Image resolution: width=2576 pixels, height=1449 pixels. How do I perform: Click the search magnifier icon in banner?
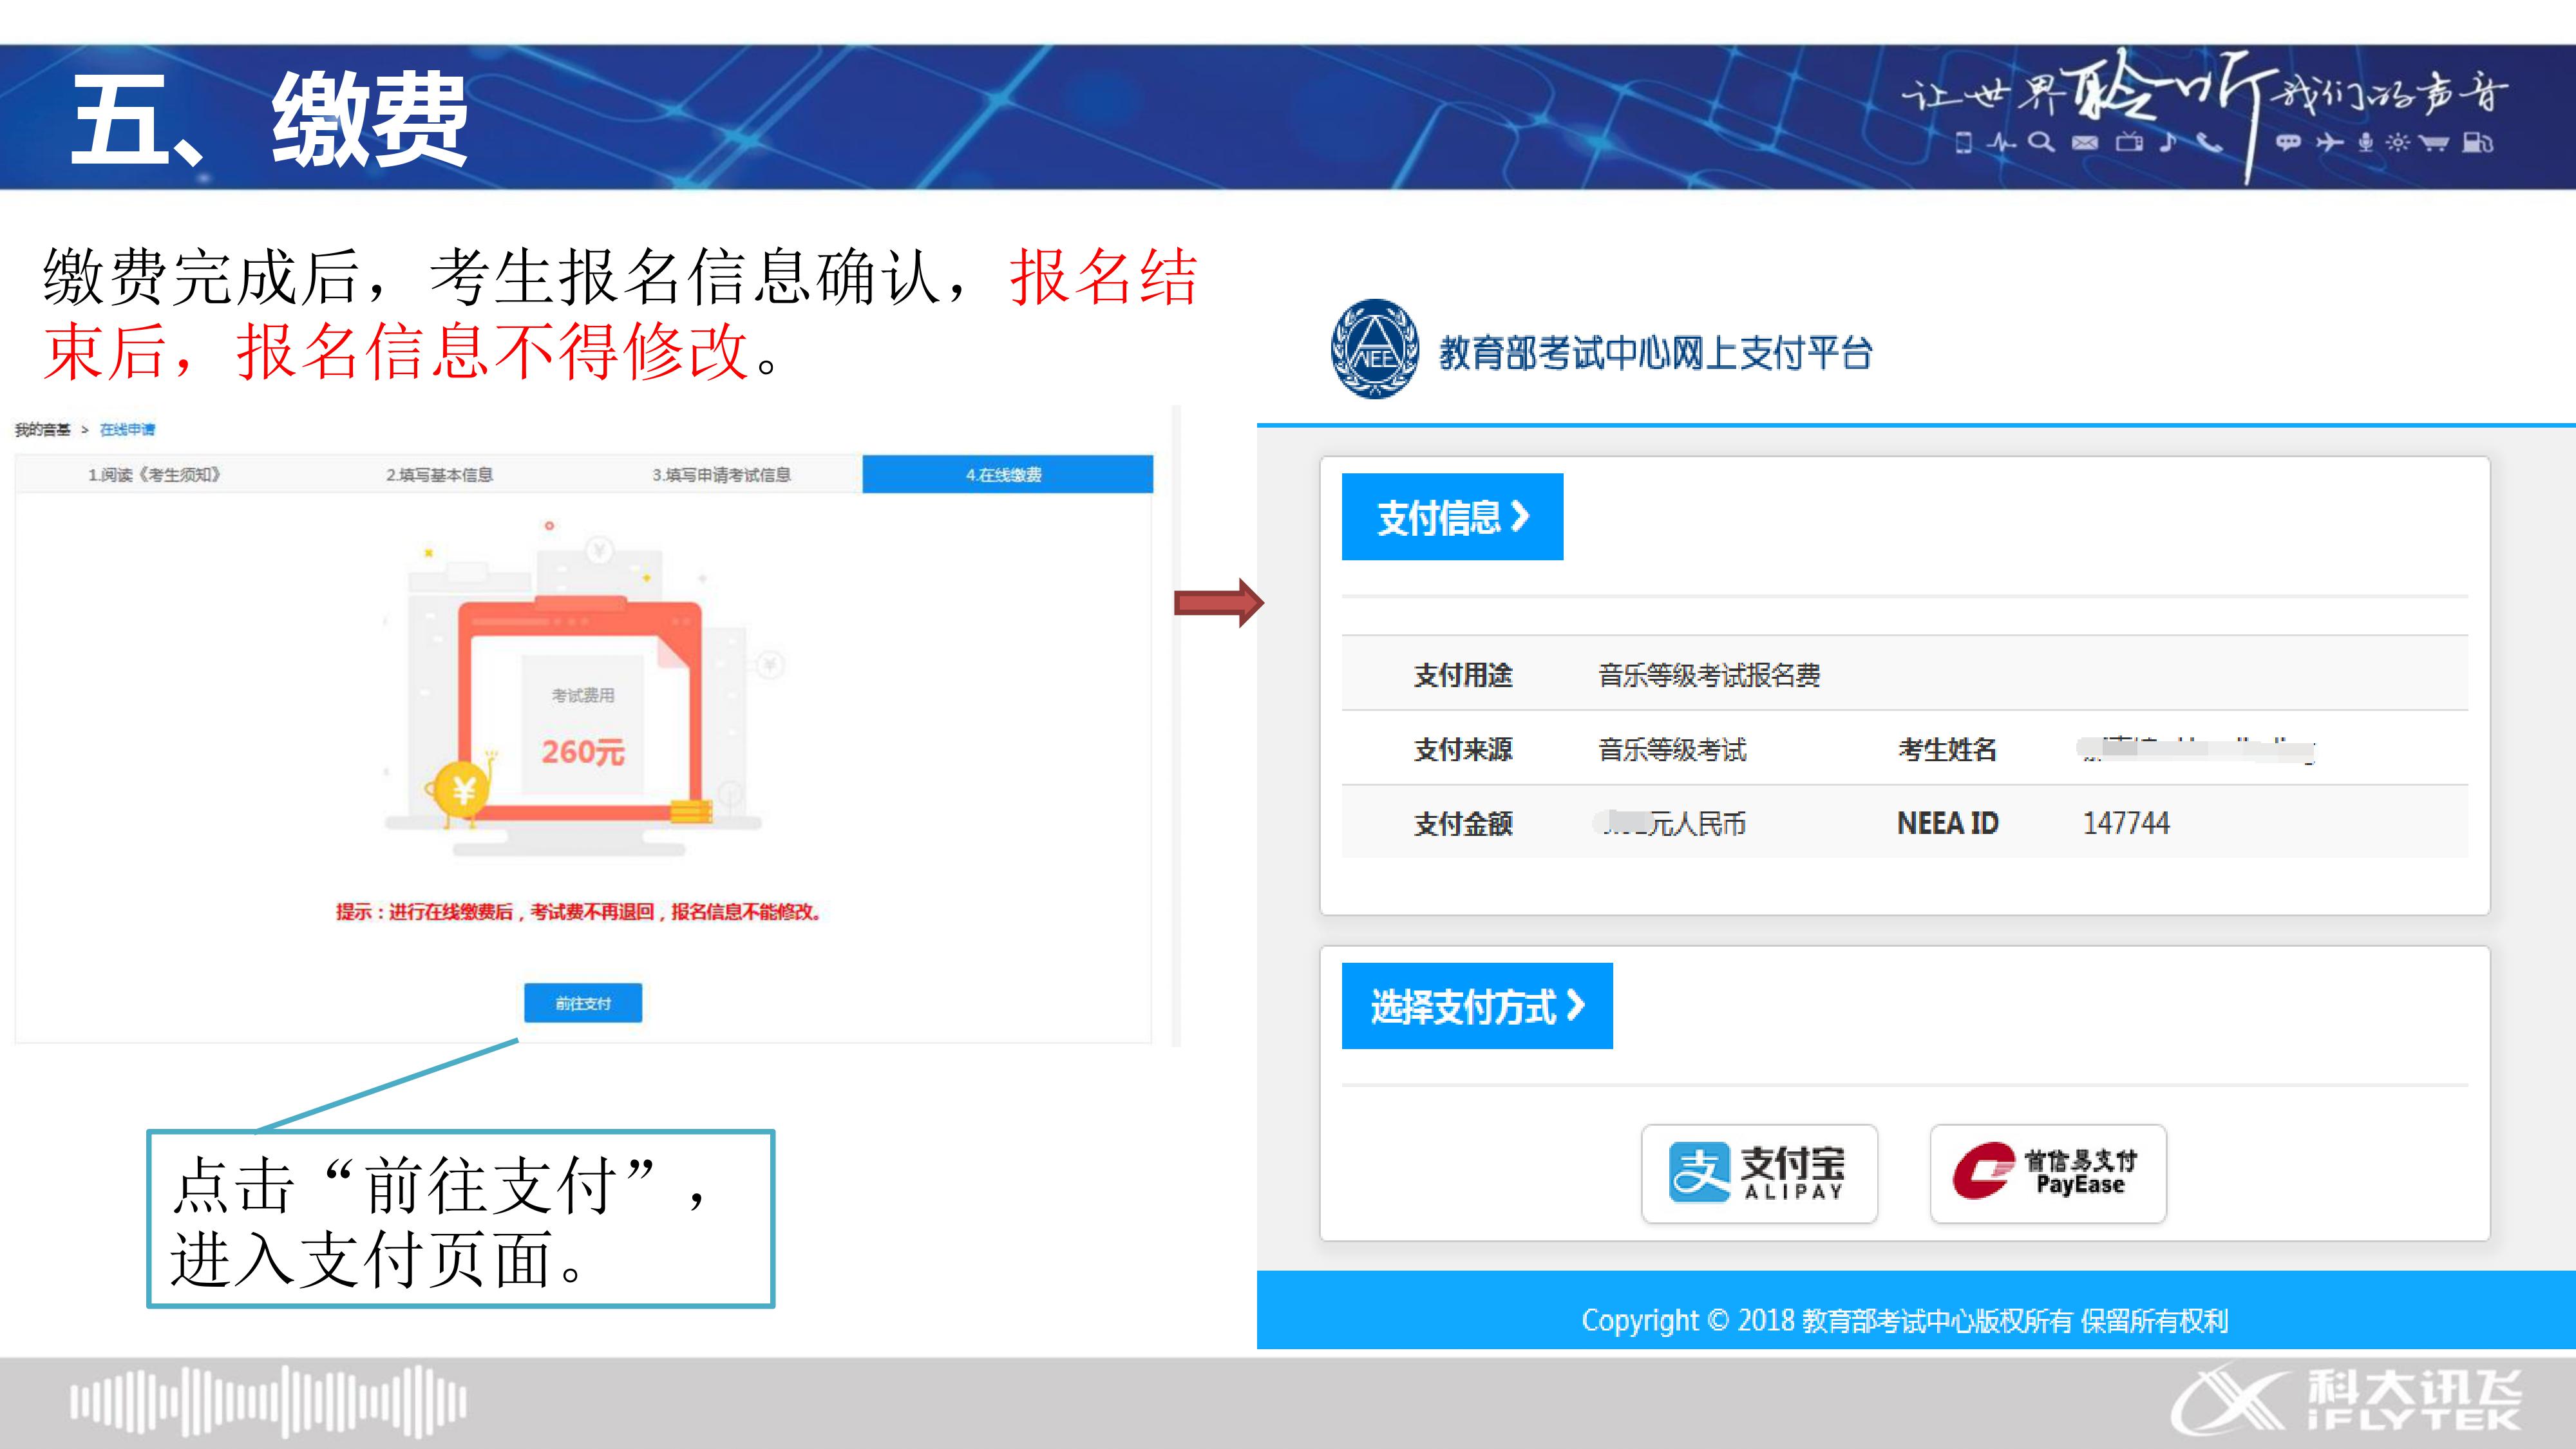[2041, 142]
